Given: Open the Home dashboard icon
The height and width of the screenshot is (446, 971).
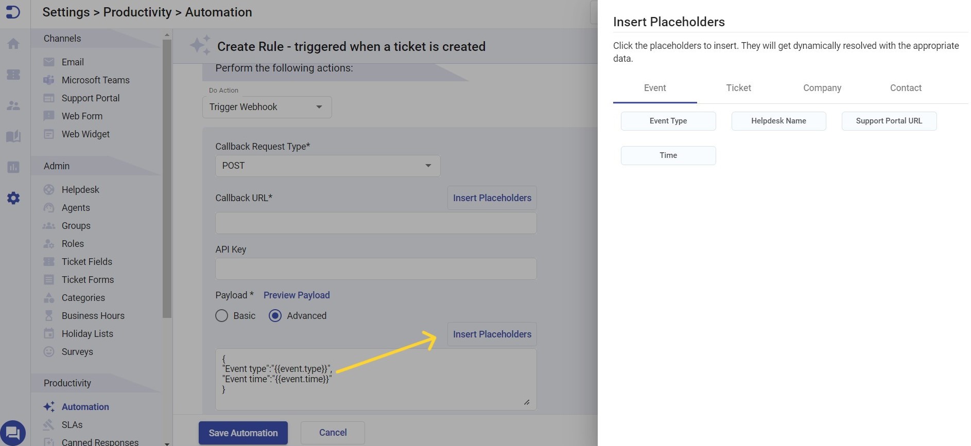Looking at the screenshot, I should (13, 43).
